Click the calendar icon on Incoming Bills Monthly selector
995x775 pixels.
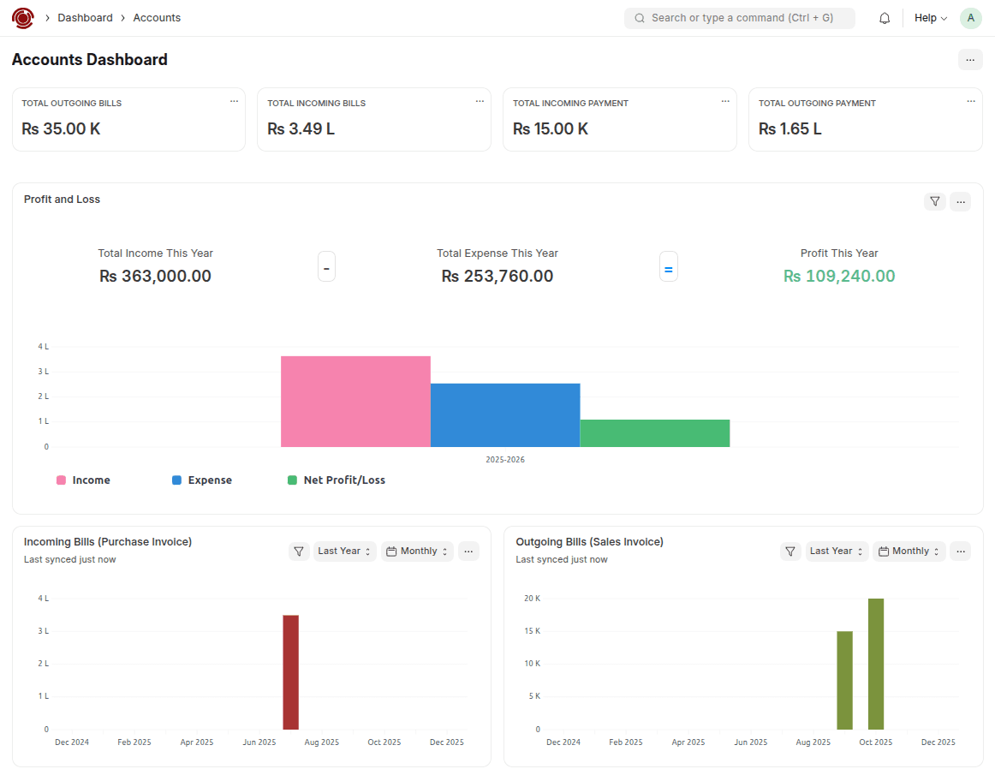[x=390, y=551]
